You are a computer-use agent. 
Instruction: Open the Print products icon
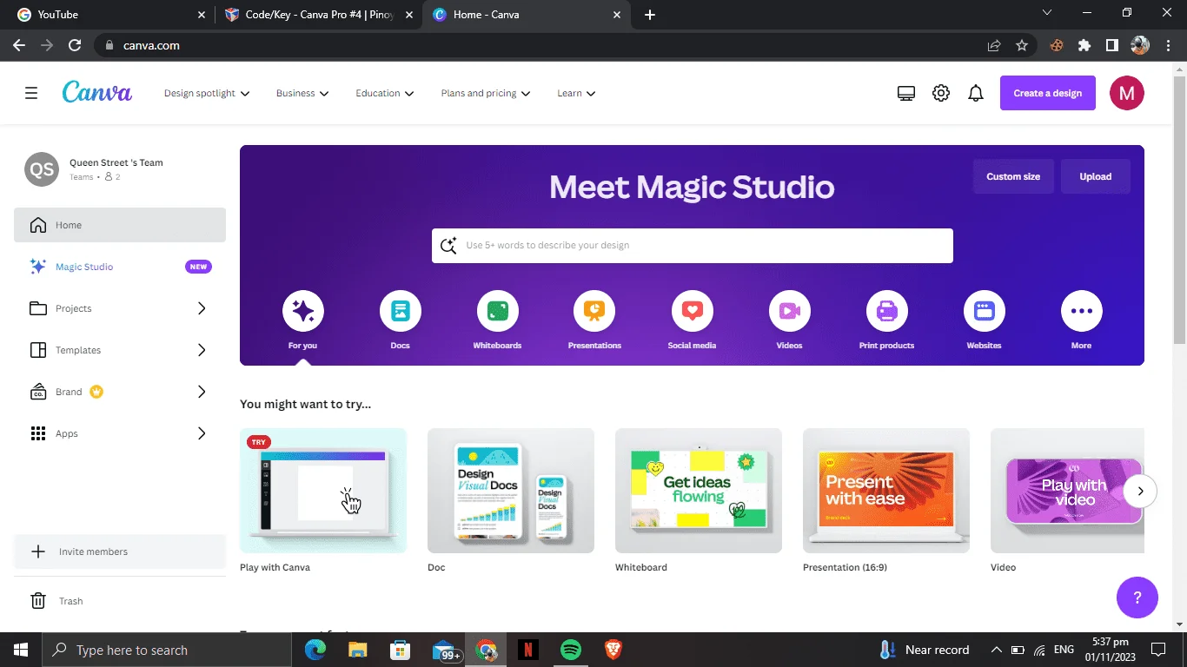(x=886, y=311)
